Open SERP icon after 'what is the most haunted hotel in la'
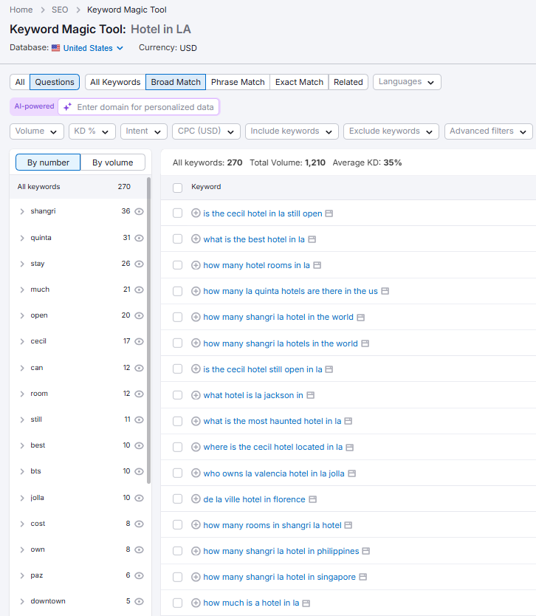 348,421
